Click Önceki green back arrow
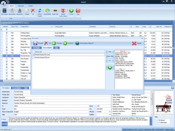 tap(54, 43)
